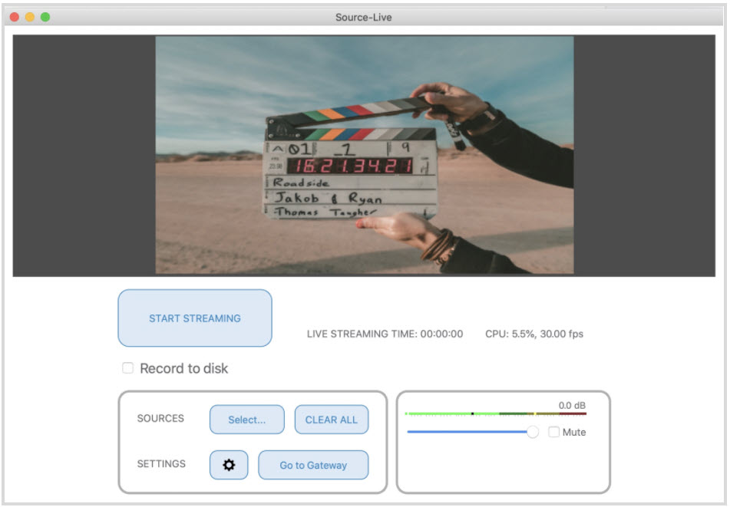The height and width of the screenshot is (507, 730).
Task: Open settings with the gear icon
Action: (229, 465)
